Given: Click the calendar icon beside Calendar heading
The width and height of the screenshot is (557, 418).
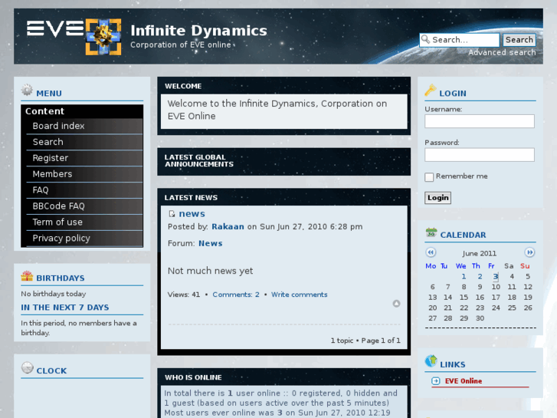Looking at the screenshot, I should 431,232.
